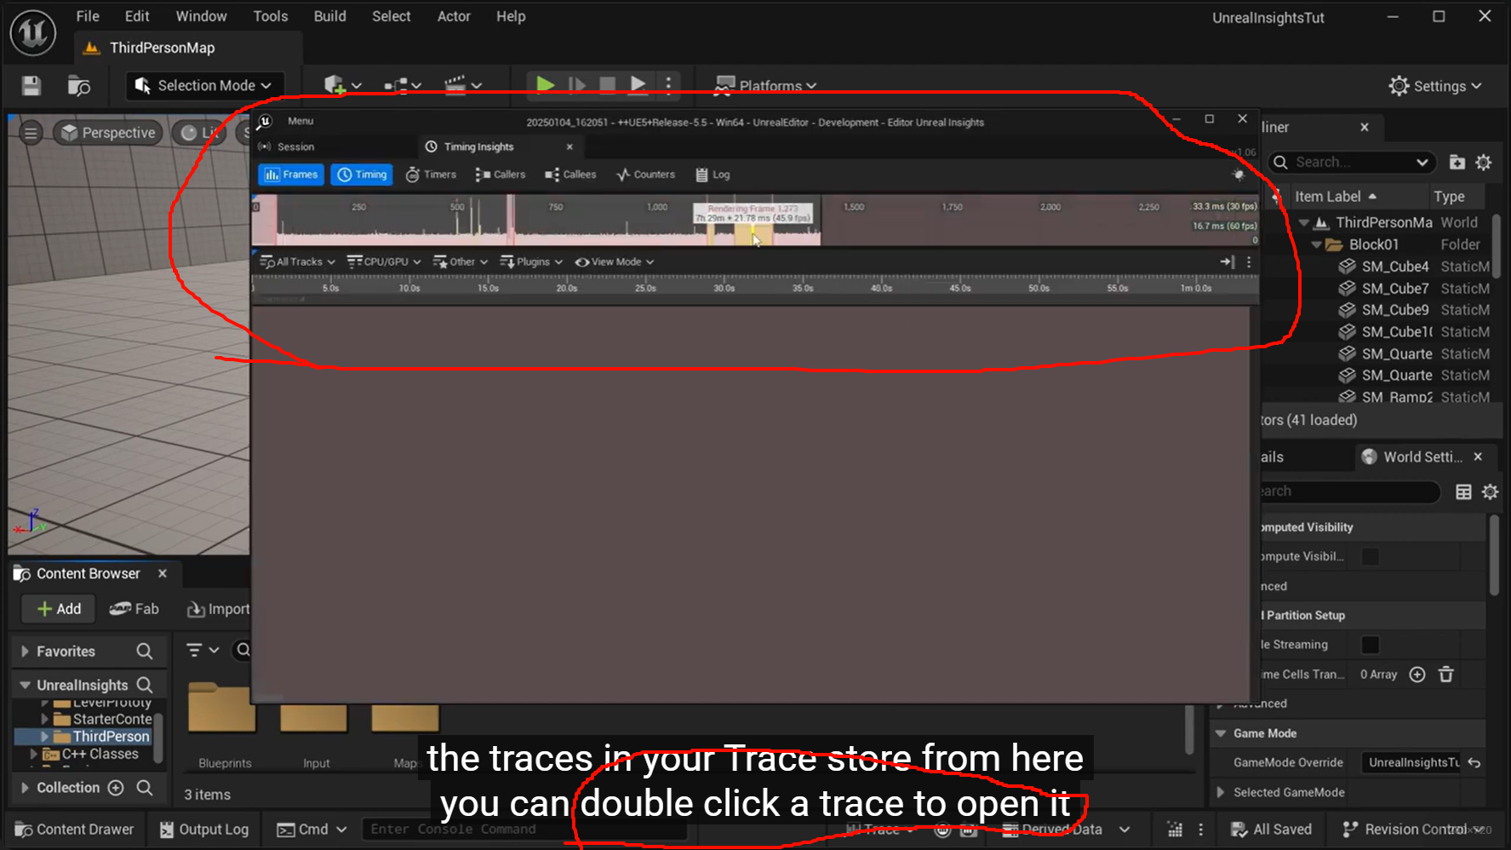Open the Output Log from the status bar
This screenshot has width=1511, height=850.
[x=204, y=830]
